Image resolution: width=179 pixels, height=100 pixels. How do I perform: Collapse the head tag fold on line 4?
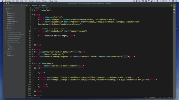(32, 15)
